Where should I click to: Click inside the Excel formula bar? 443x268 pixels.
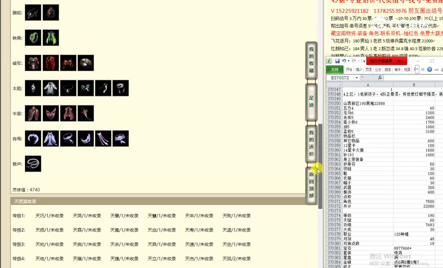(413, 78)
